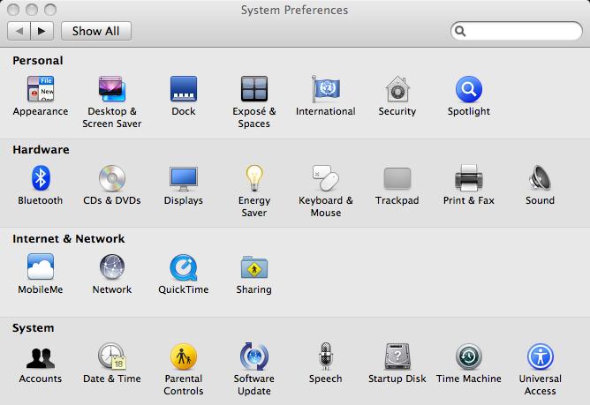Click the magnifying glass in search field

(460, 31)
